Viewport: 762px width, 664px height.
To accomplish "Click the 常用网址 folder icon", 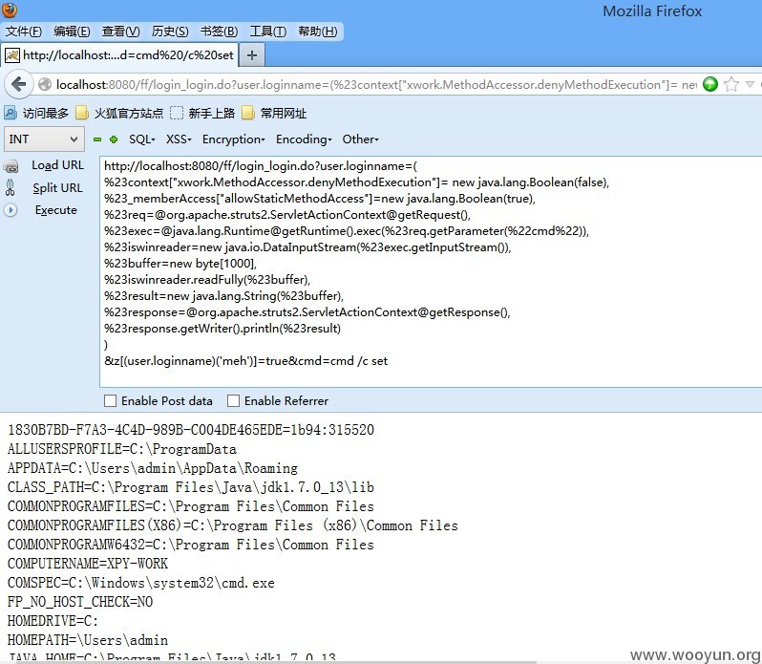I will 248,114.
